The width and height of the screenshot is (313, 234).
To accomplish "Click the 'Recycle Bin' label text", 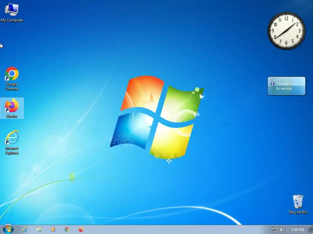I will click(298, 212).
